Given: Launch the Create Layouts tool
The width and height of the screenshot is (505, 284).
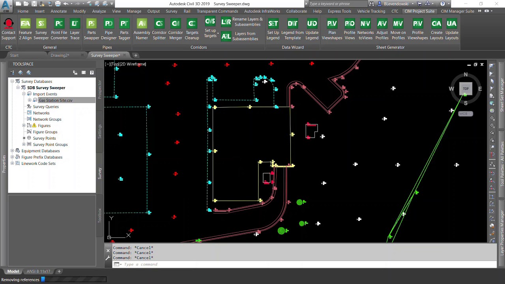Looking at the screenshot, I should (x=436, y=30).
